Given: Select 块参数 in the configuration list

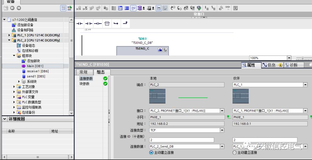Looking at the screenshot, I should coord(85,84).
